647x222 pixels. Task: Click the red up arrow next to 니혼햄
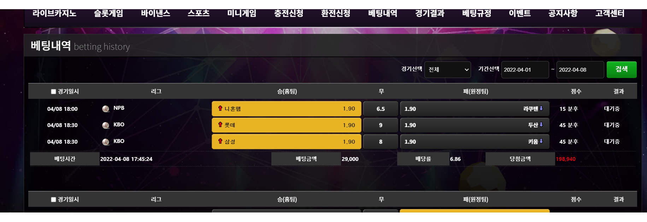pos(220,108)
